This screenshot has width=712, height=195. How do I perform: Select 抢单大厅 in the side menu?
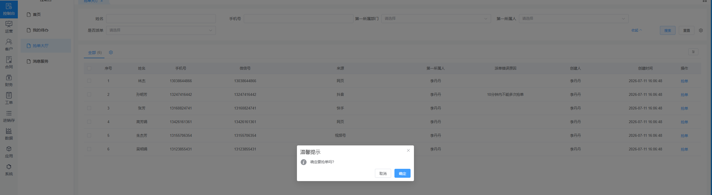[x=46, y=46]
